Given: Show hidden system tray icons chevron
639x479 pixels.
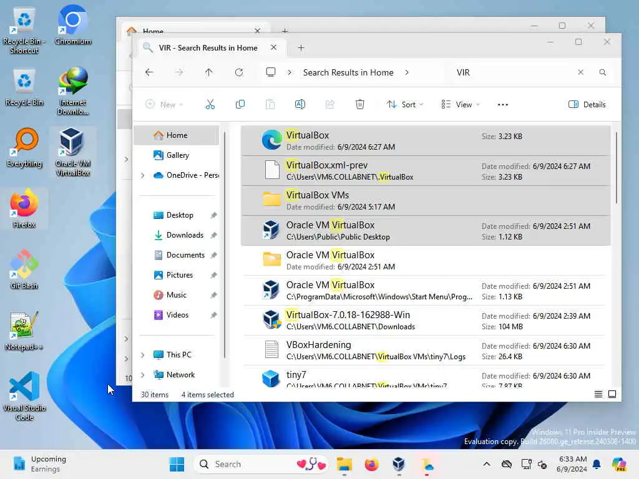Looking at the screenshot, I should tap(487, 464).
